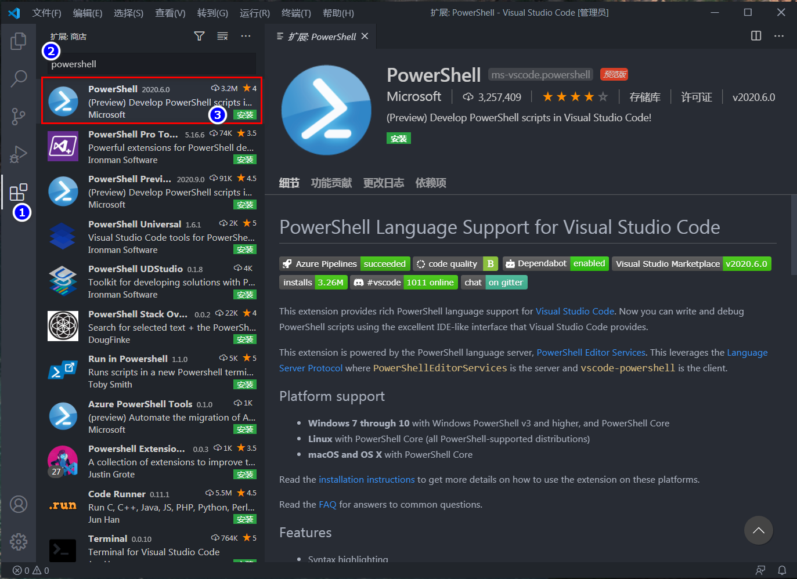Install Code Runner extension
This screenshot has height=579, width=797.
click(245, 519)
